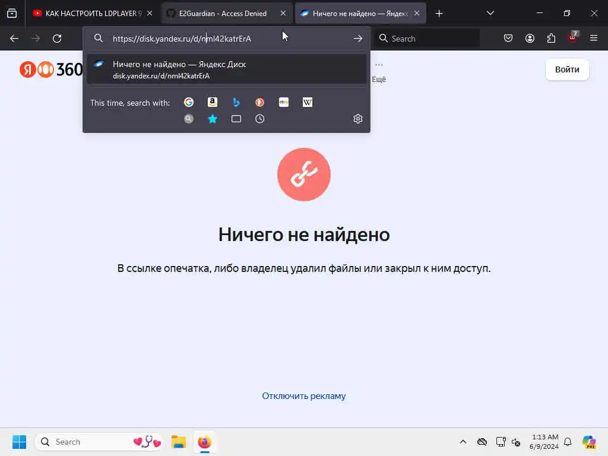This screenshot has height=456, width=608.
Task: Click the Войти login button
Action: 567,69
